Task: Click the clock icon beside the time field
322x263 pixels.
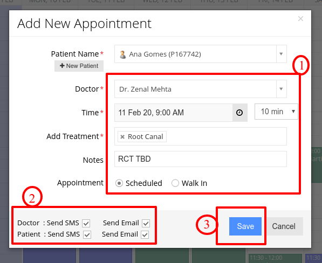Action: pos(239,113)
